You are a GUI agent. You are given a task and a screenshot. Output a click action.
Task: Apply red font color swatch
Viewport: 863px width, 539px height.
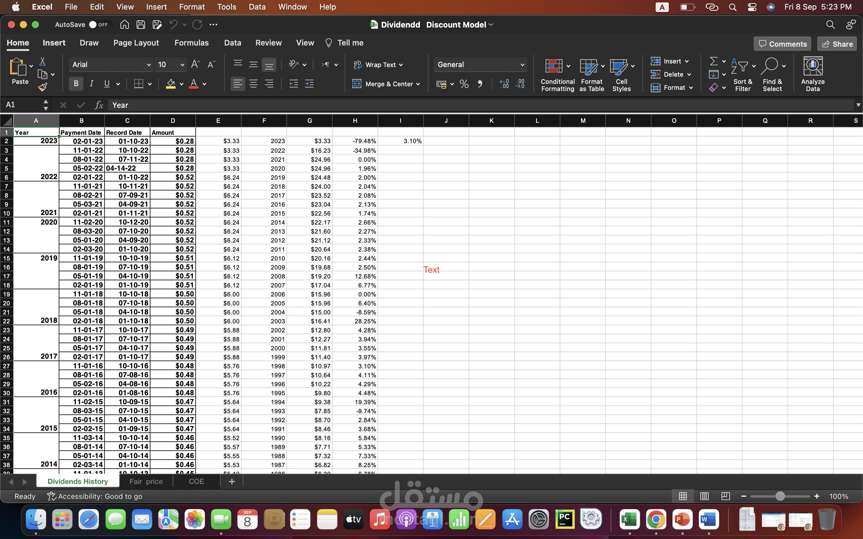194,84
